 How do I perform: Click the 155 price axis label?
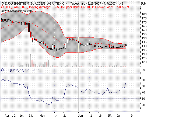(x=144, y=34)
